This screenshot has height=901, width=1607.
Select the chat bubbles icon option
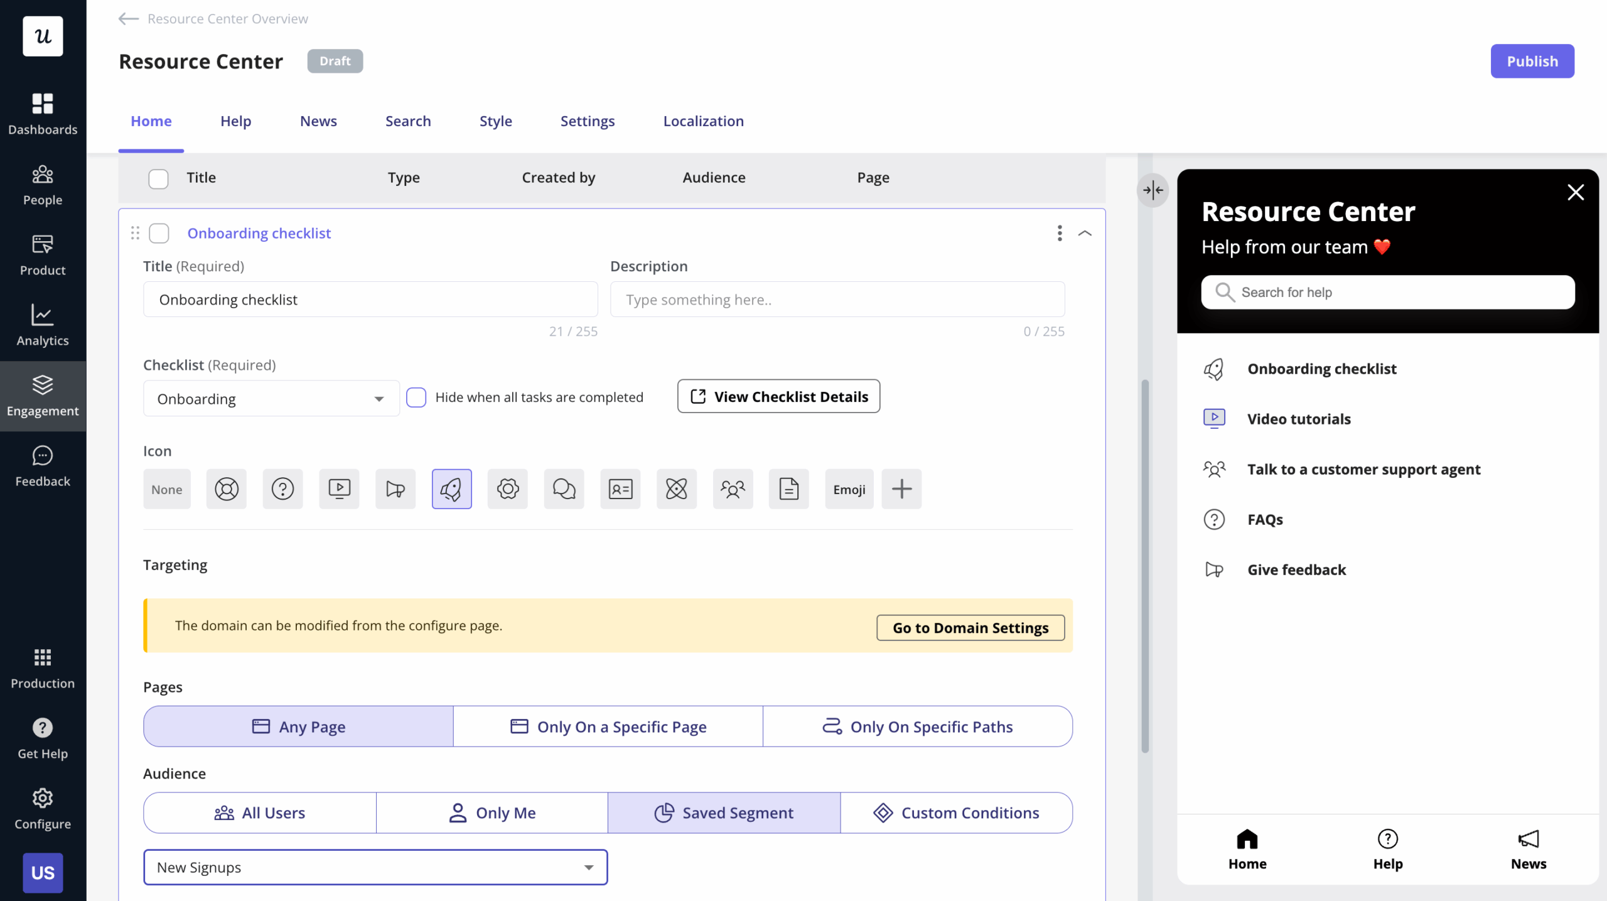(564, 488)
